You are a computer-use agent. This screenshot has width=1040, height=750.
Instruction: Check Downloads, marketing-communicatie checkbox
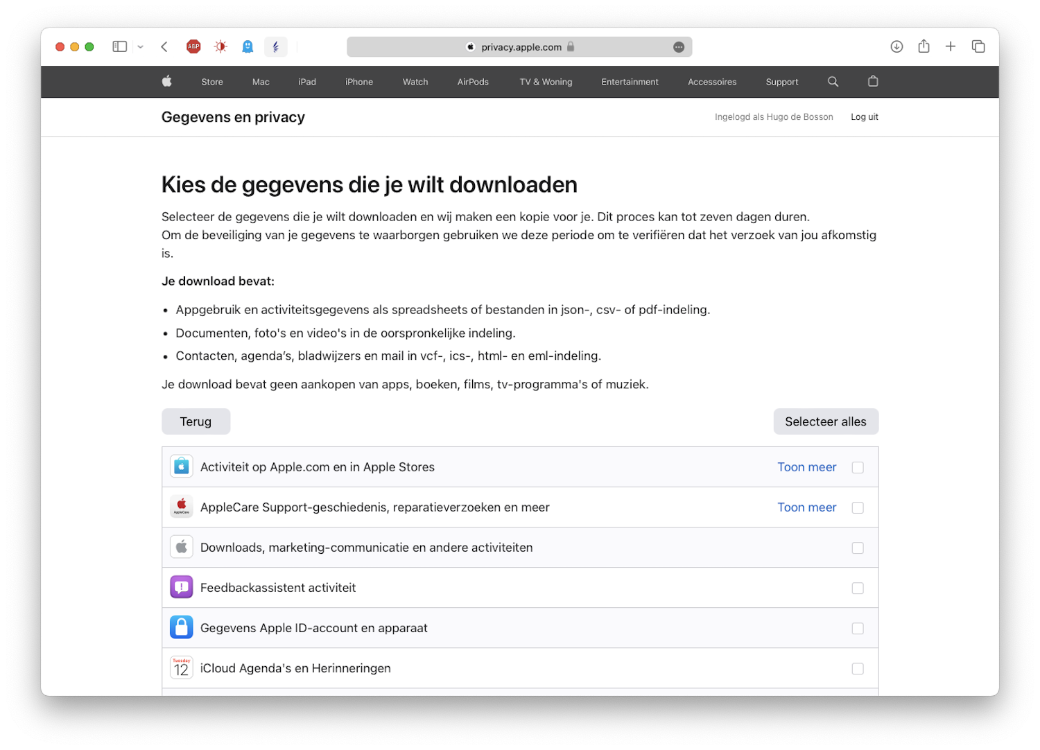click(858, 548)
